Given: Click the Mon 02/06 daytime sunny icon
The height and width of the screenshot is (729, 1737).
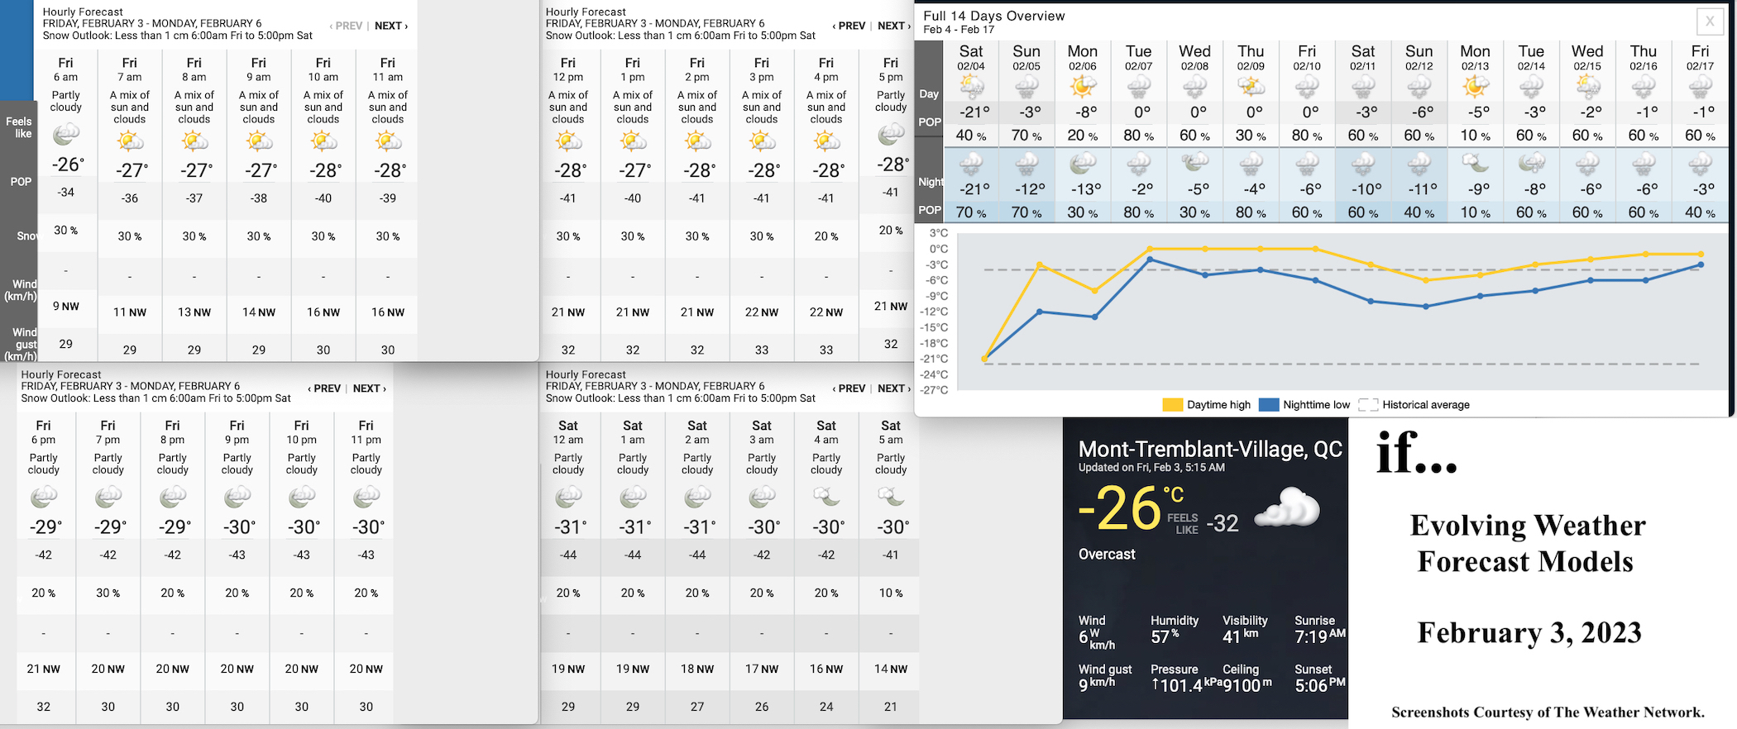Looking at the screenshot, I should pos(1083,86).
